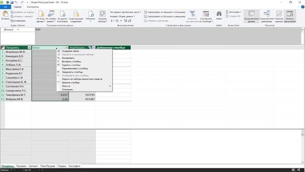Choose Копировать in context menu
305x172 pixels.
[x=84, y=58]
